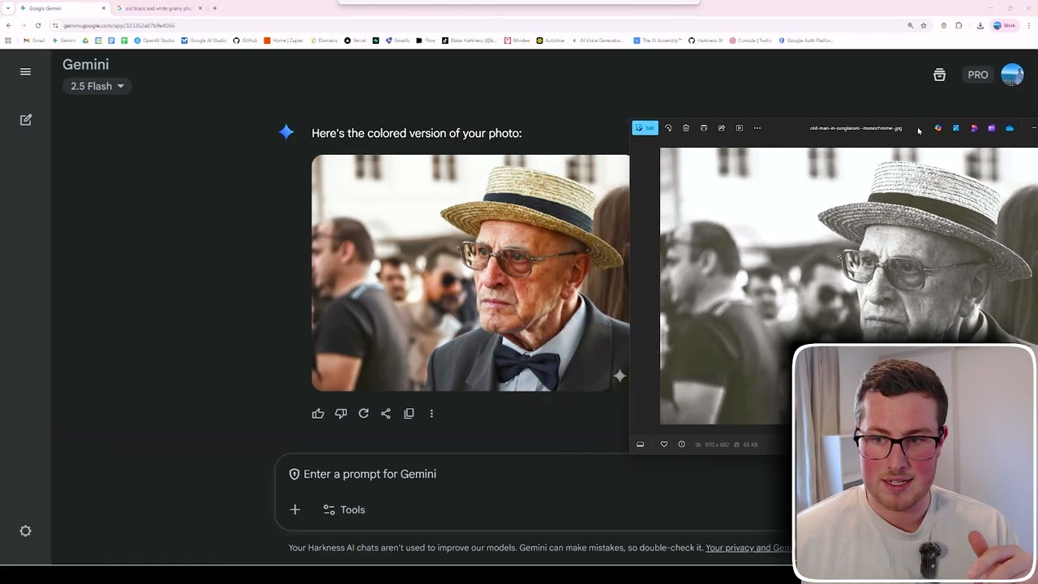This screenshot has height=584, width=1038.
Task: Open the Gemini main menu hamburger
Action: coord(25,71)
